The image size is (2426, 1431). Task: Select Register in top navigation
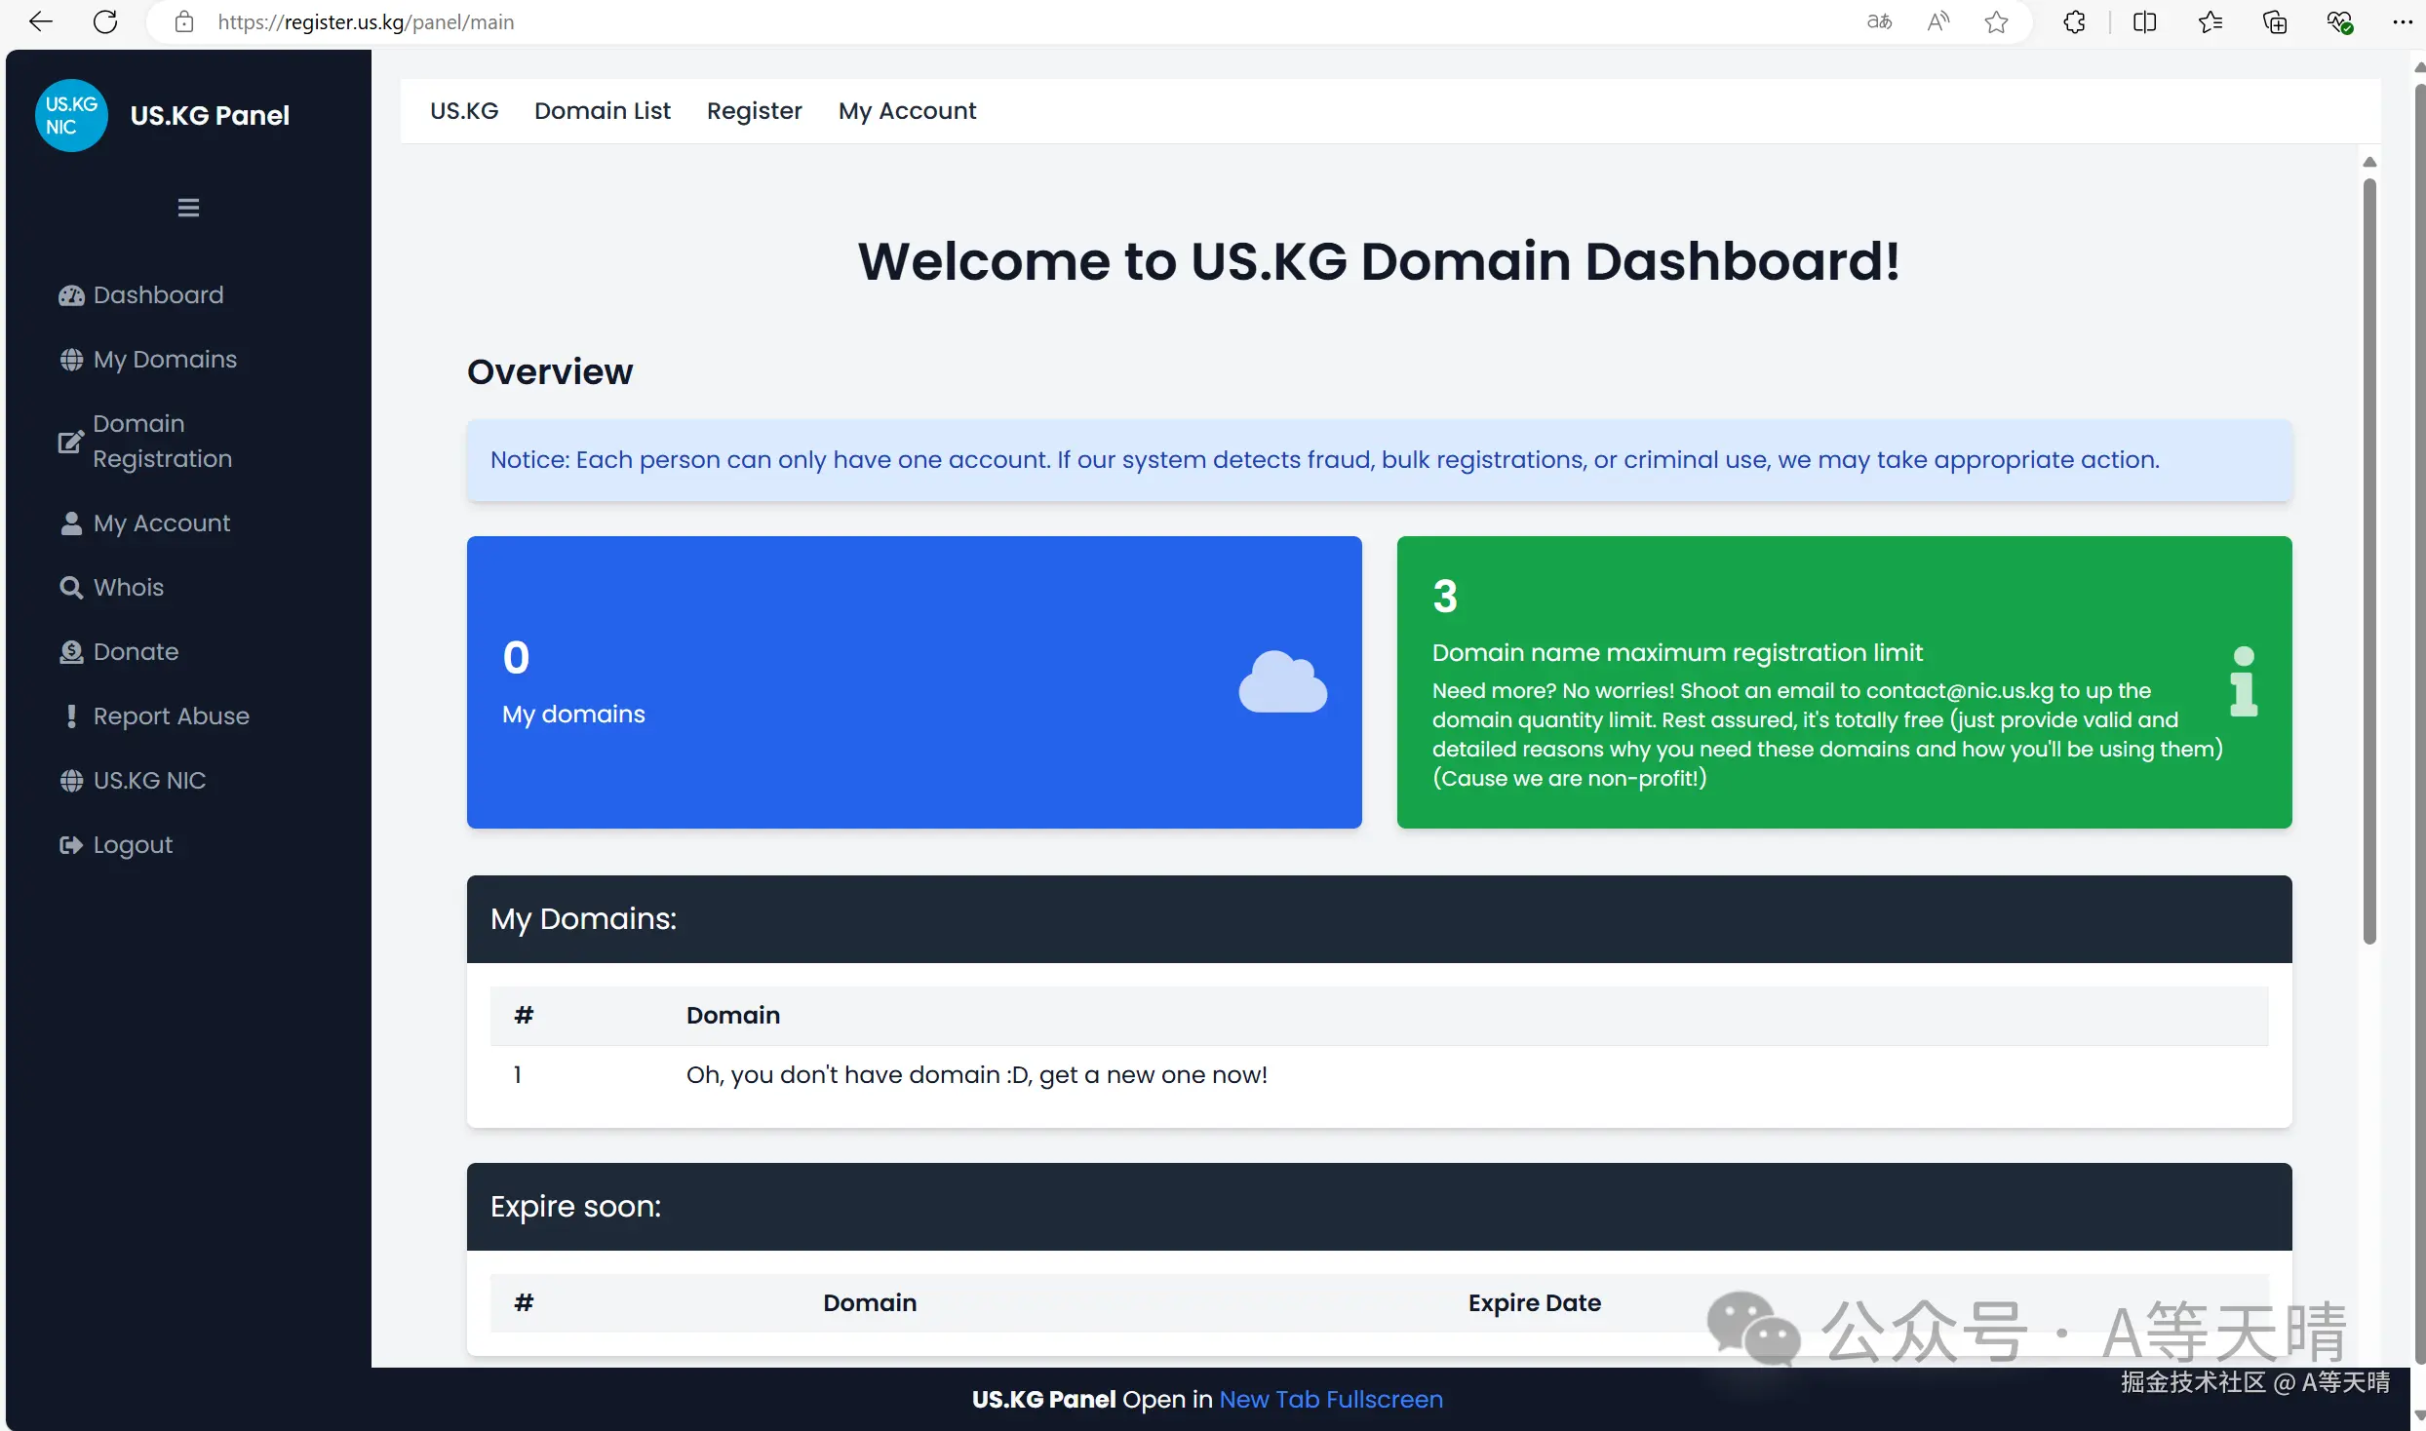pos(754,111)
